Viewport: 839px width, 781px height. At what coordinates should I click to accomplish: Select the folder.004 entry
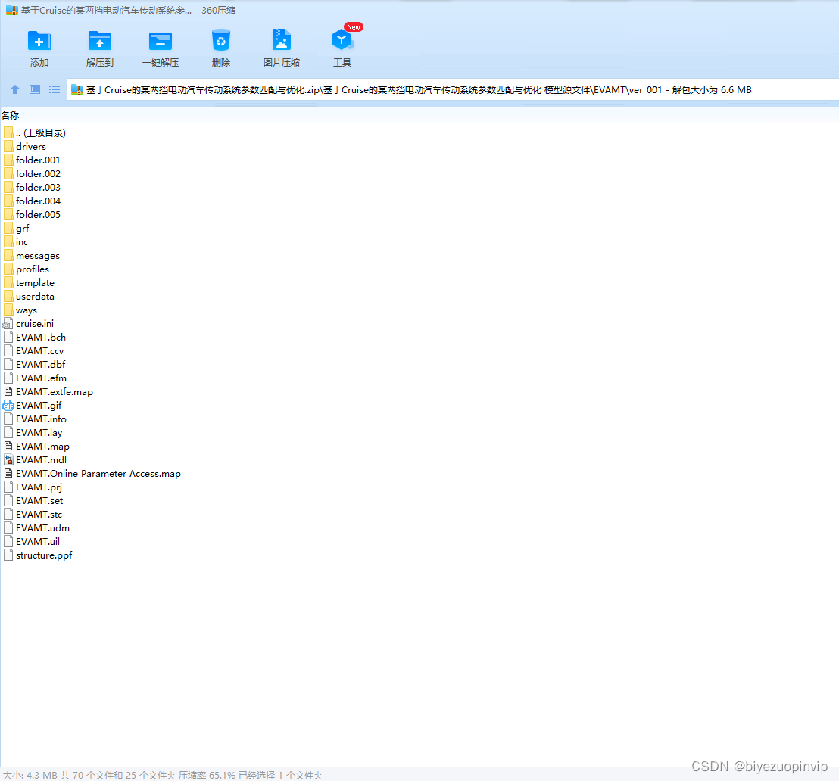pyautogui.click(x=32, y=201)
